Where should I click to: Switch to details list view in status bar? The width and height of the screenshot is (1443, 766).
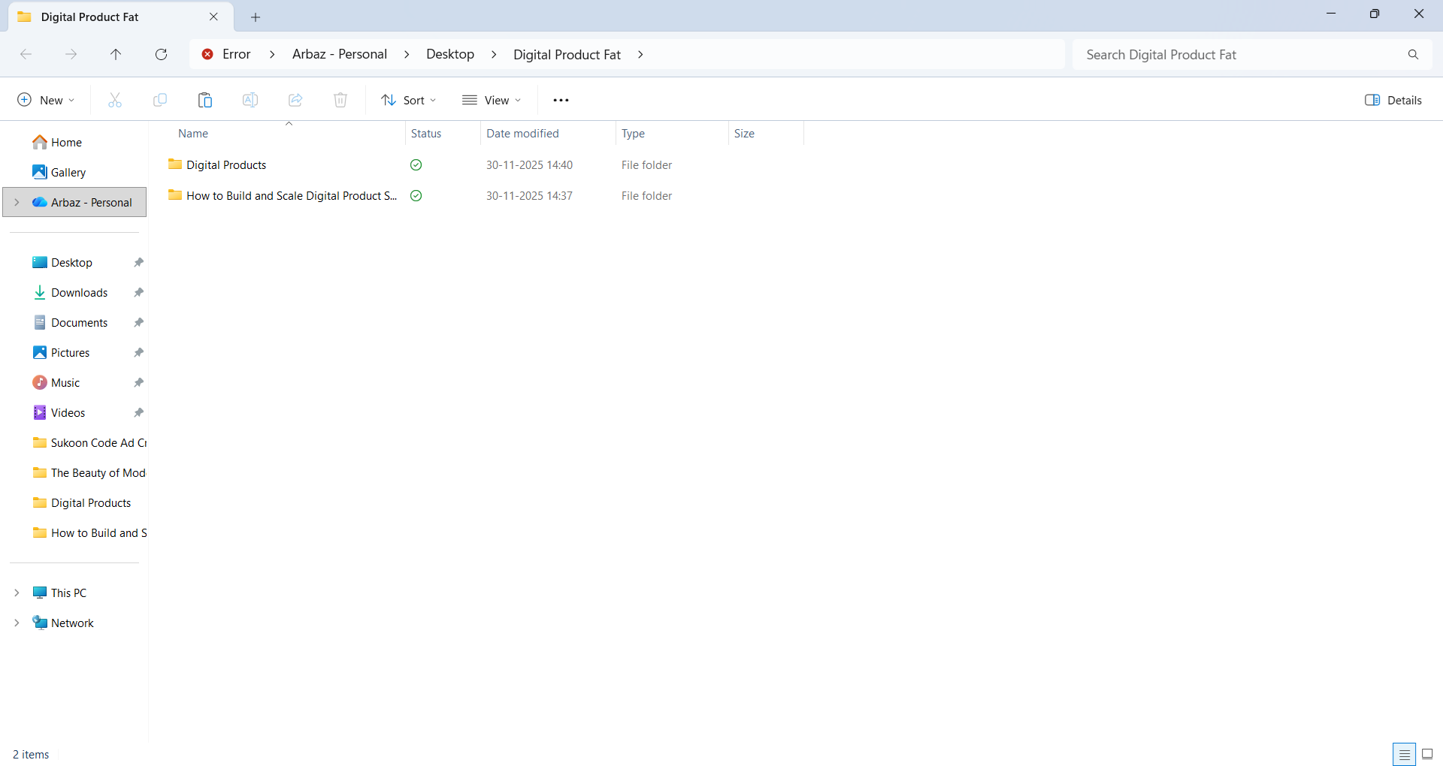click(1404, 754)
